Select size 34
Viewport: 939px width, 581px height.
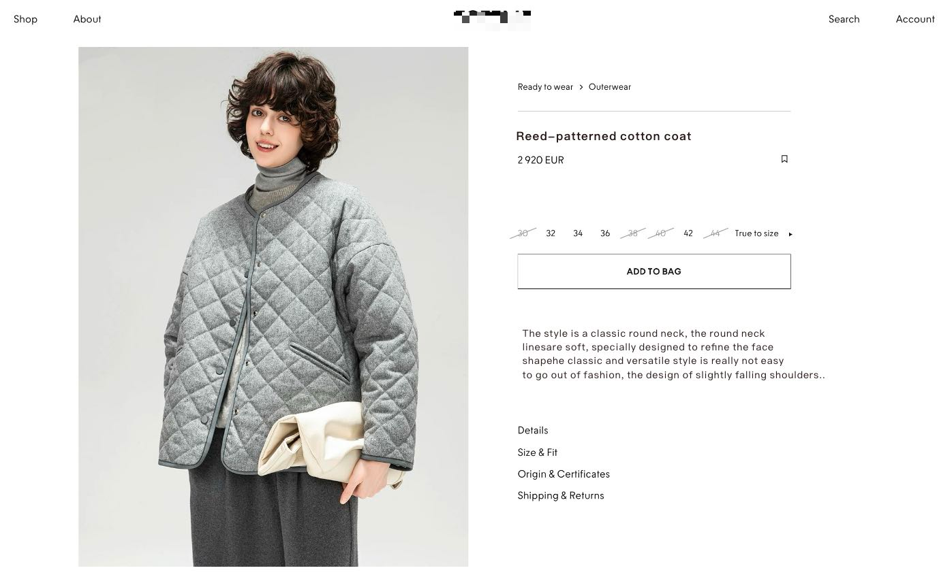coord(578,233)
